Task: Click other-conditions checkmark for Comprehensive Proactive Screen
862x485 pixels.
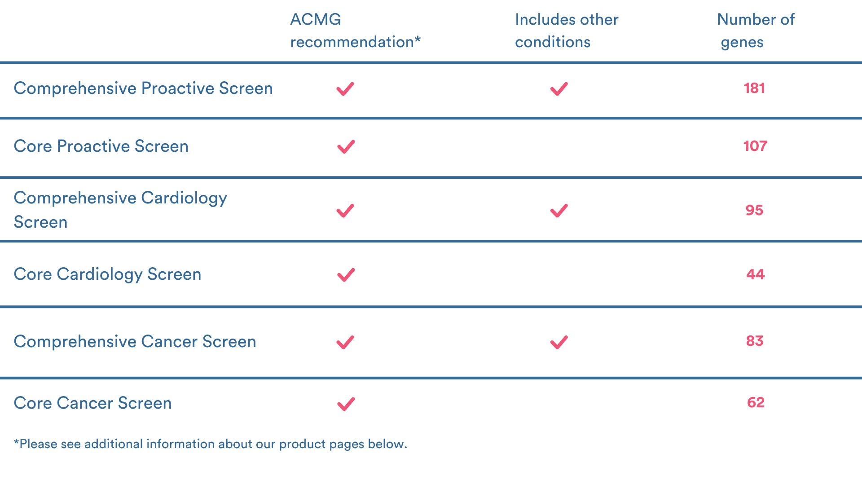Action: 559,89
